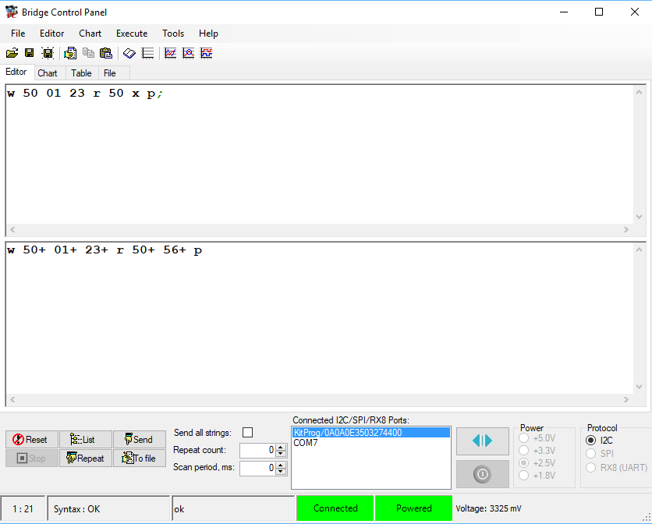The height and width of the screenshot is (524, 652).
Task: Open the Chart menu
Action: click(x=90, y=34)
